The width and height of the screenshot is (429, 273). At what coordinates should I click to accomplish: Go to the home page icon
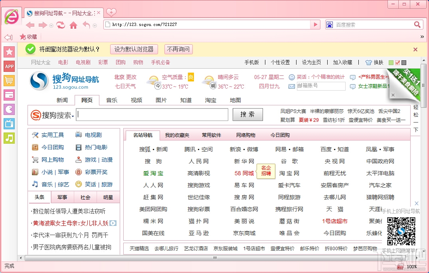(x=73, y=25)
